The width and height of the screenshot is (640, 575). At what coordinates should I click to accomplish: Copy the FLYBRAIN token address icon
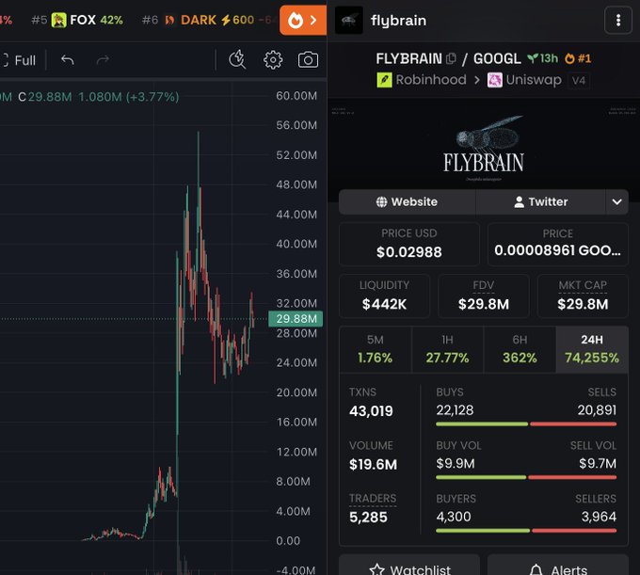[451, 58]
